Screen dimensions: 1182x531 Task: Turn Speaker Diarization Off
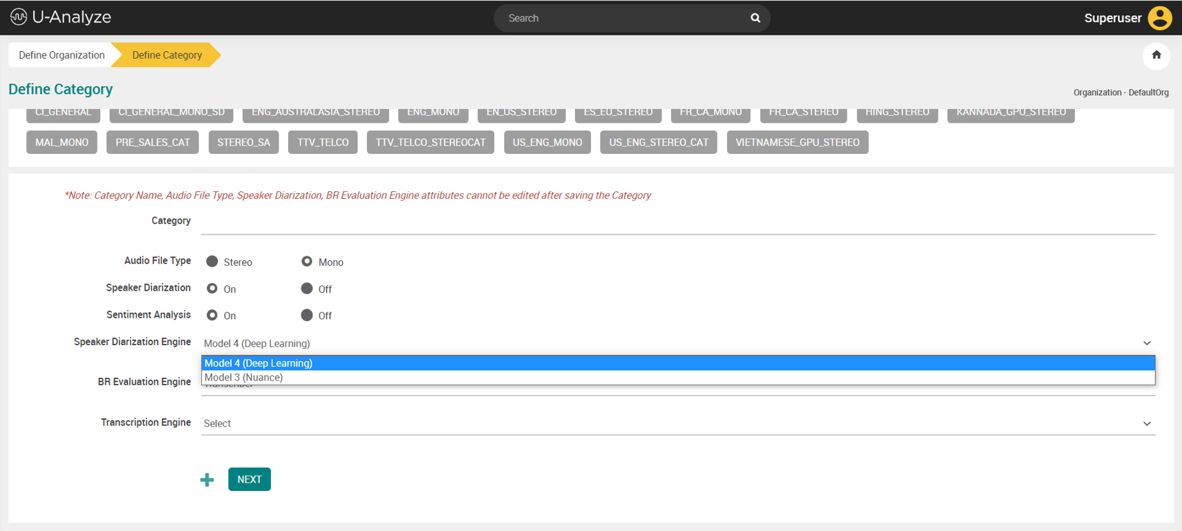307,289
